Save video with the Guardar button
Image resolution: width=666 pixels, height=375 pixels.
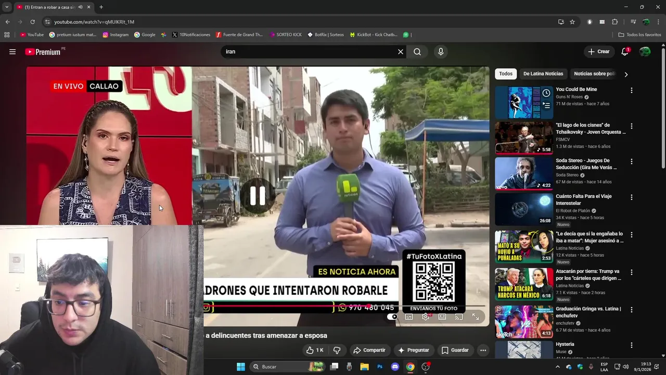tap(455, 350)
